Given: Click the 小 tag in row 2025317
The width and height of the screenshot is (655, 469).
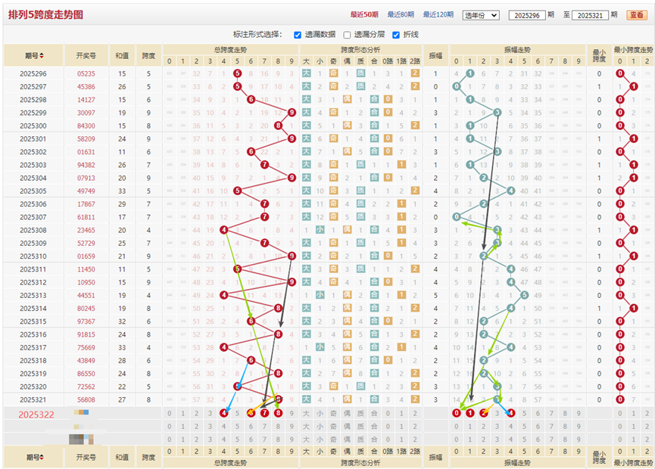Looking at the screenshot, I should tap(320, 347).
